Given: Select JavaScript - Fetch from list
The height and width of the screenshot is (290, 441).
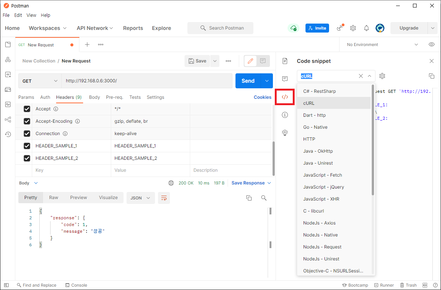Looking at the screenshot, I should tap(334, 175).
